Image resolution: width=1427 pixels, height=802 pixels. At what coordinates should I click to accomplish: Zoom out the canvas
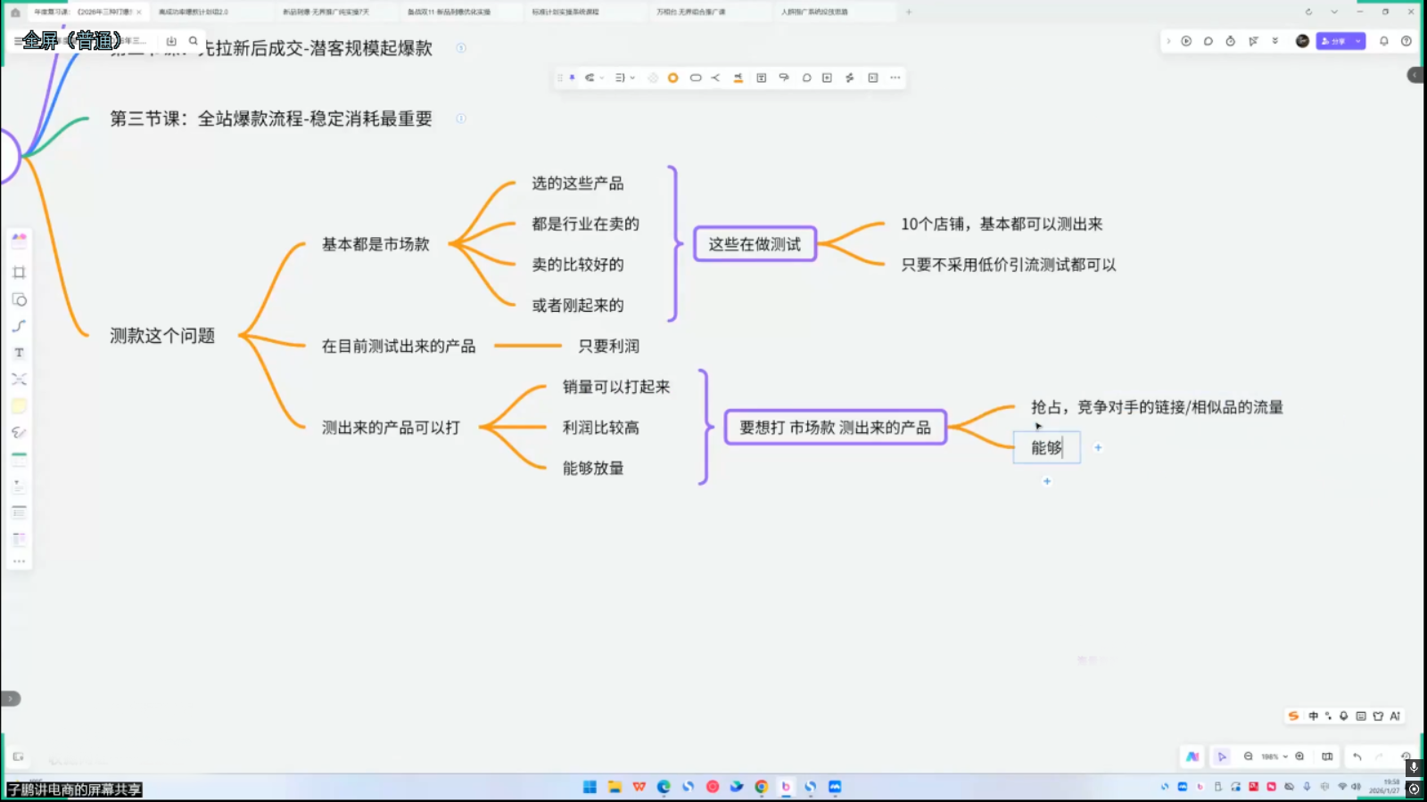pyautogui.click(x=1249, y=757)
